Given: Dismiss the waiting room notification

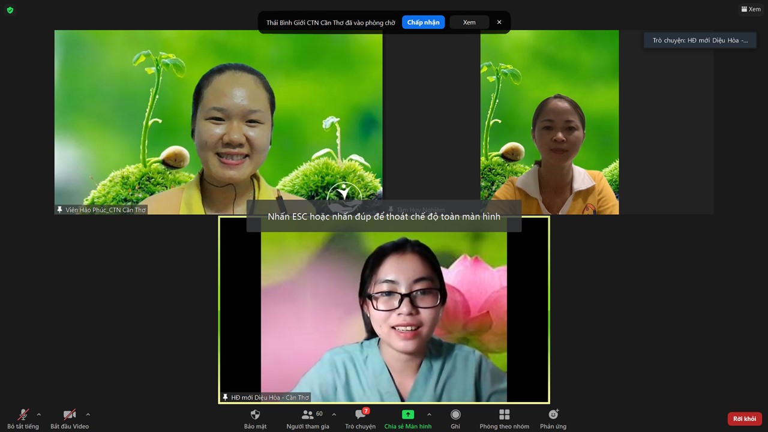Looking at the screenshot, I should pos(499,22).
